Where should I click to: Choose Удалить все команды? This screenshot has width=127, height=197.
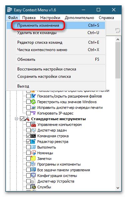[56, 33]
